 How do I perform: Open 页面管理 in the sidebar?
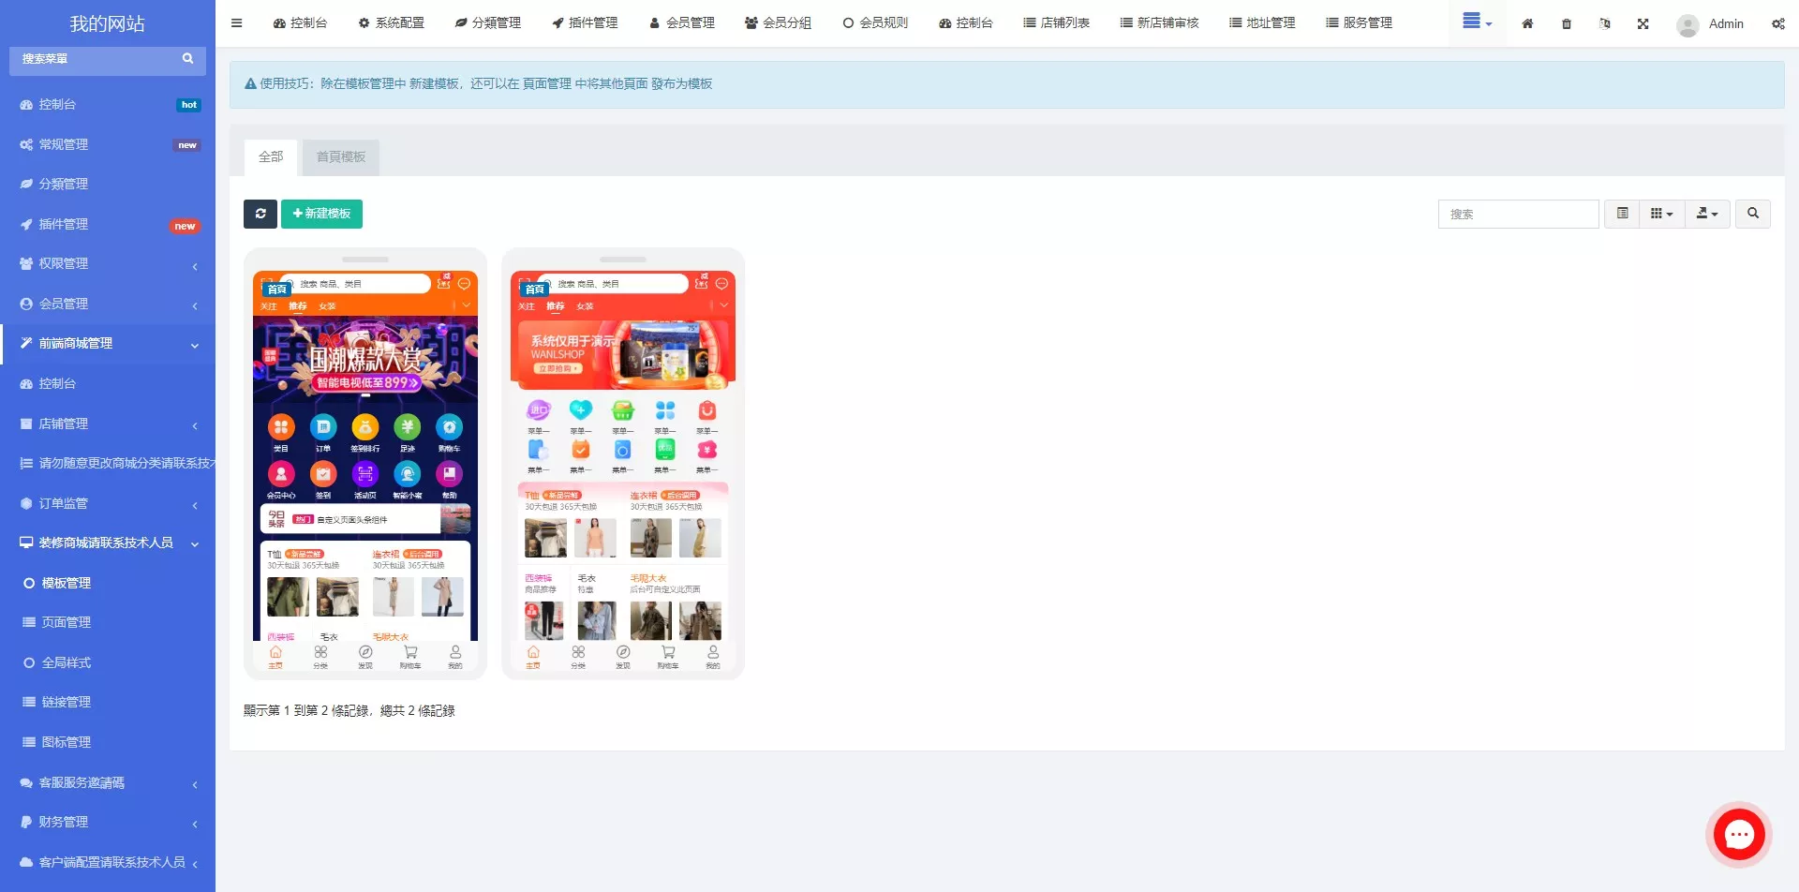[66, 622]
